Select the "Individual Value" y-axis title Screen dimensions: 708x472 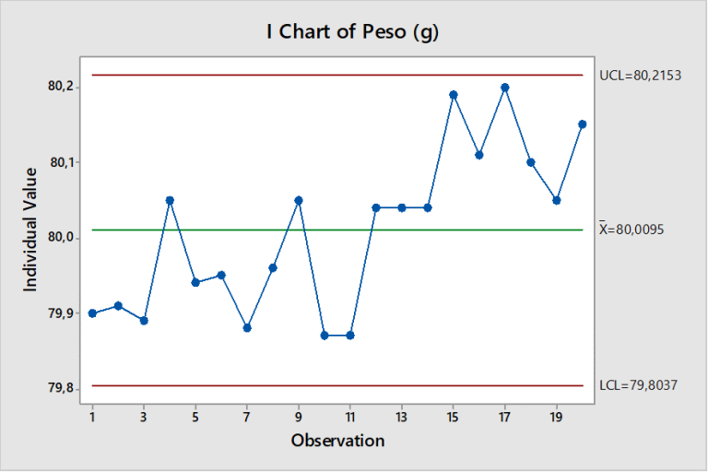31,230
